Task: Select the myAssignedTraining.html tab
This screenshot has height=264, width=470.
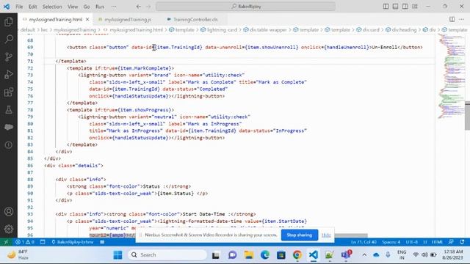Action: coord(56,20)
